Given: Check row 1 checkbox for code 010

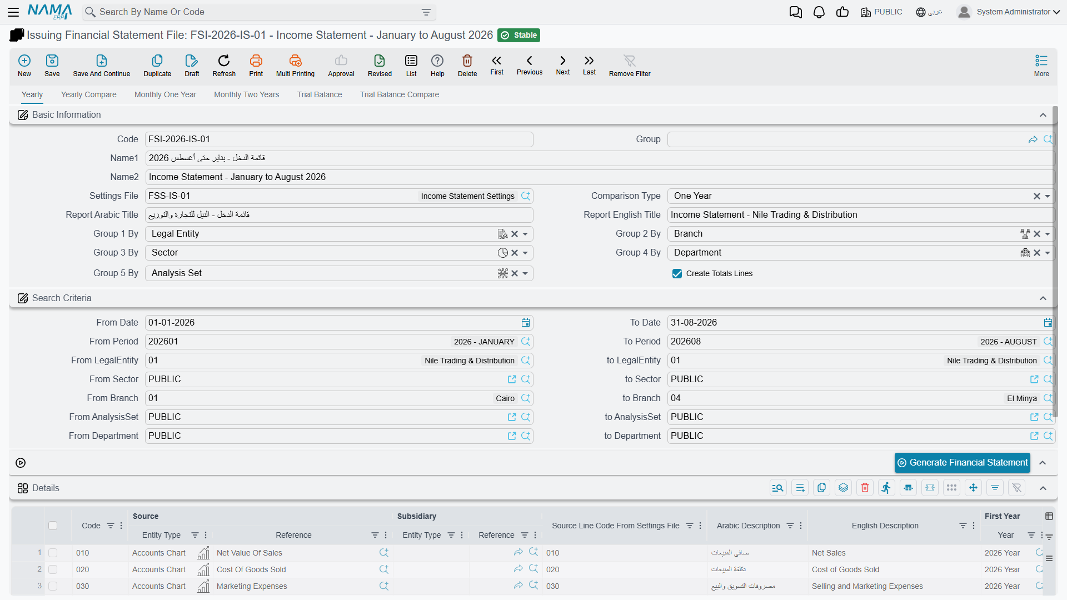Looking at the screenshot, I should [53, 553].
